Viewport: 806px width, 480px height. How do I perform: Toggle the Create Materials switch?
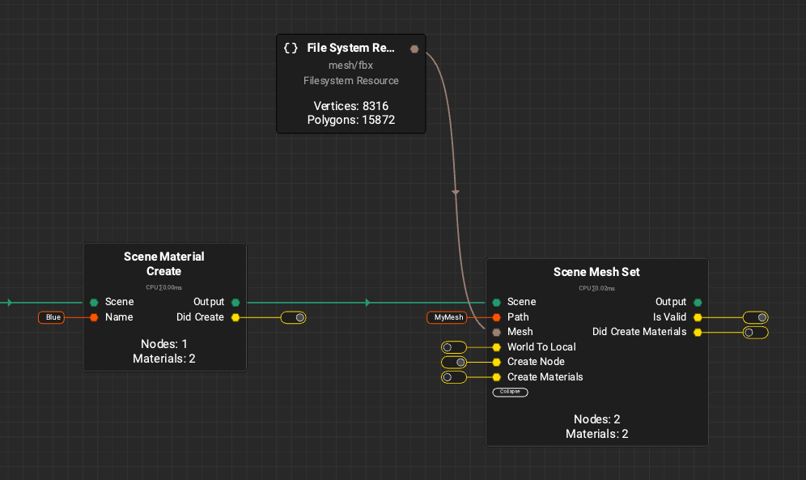point(454,377)
